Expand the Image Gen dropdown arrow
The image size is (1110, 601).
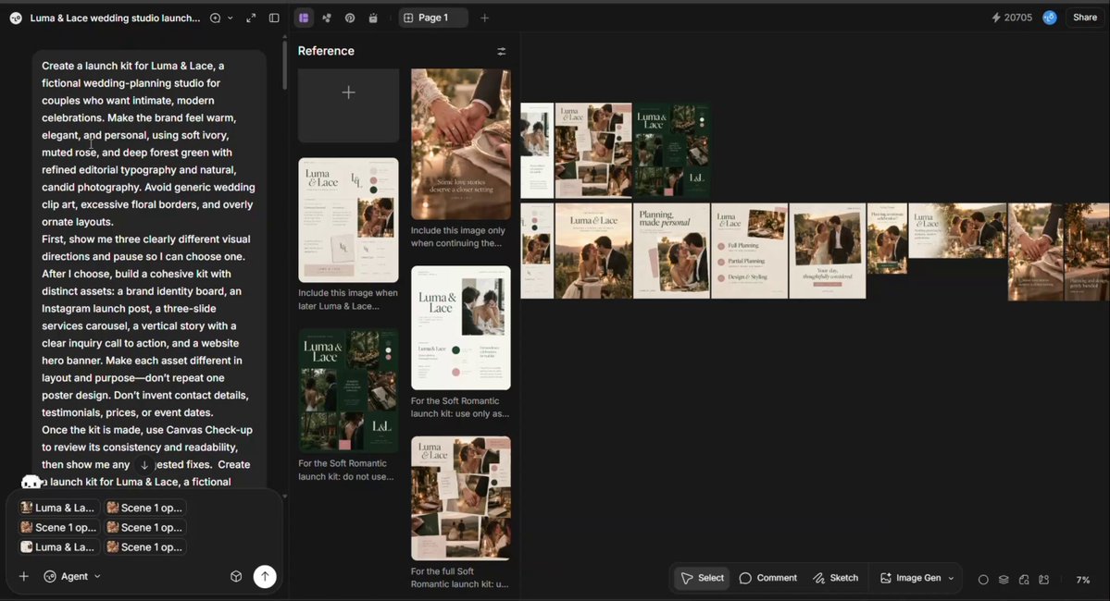click(x=951, y=578)
